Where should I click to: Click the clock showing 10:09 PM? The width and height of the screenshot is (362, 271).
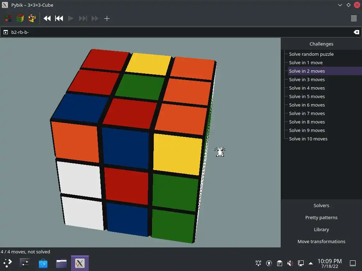pyautogui.click(x=330, y=263)
